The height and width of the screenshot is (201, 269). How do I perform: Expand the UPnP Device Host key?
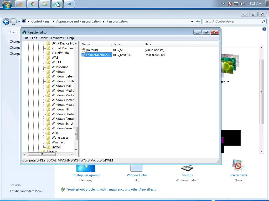[x=44, y=44]
